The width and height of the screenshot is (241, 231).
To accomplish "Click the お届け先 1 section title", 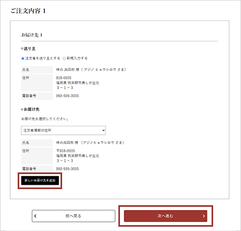I will [x=32, y=35].
